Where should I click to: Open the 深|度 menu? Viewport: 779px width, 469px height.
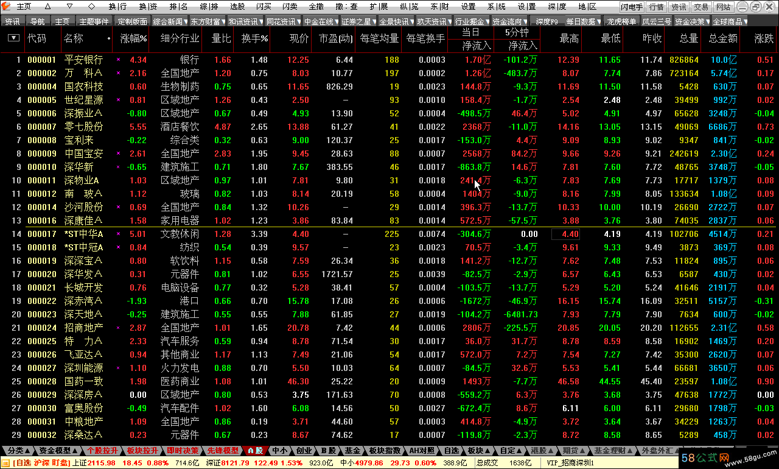click(x=556, y=6)
